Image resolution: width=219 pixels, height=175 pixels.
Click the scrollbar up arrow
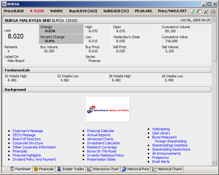coord(214,19)
